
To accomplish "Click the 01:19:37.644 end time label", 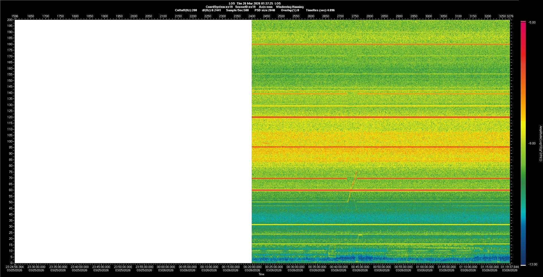I will click(510, 267).
